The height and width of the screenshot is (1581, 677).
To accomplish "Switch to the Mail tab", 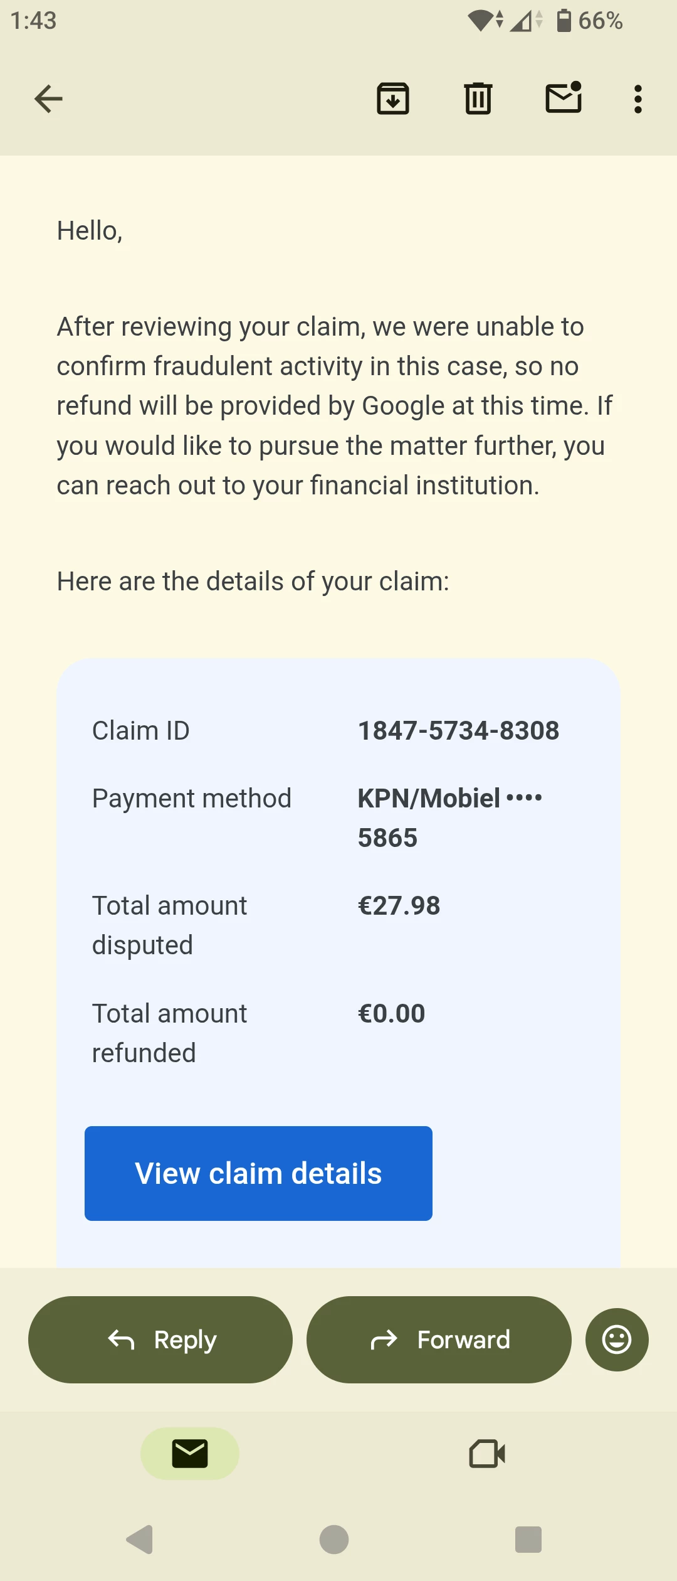I will point(190,1454).
